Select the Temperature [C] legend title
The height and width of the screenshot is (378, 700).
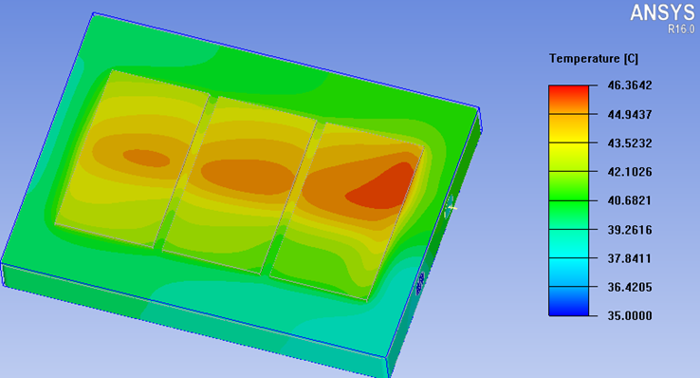594,59
